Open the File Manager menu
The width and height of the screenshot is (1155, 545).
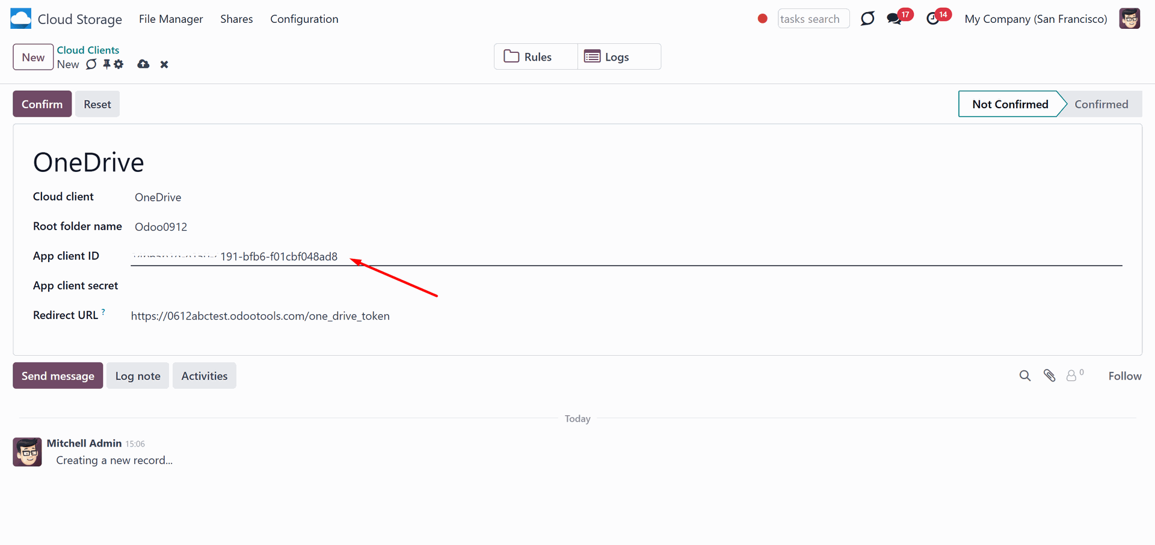pos(171,19)
